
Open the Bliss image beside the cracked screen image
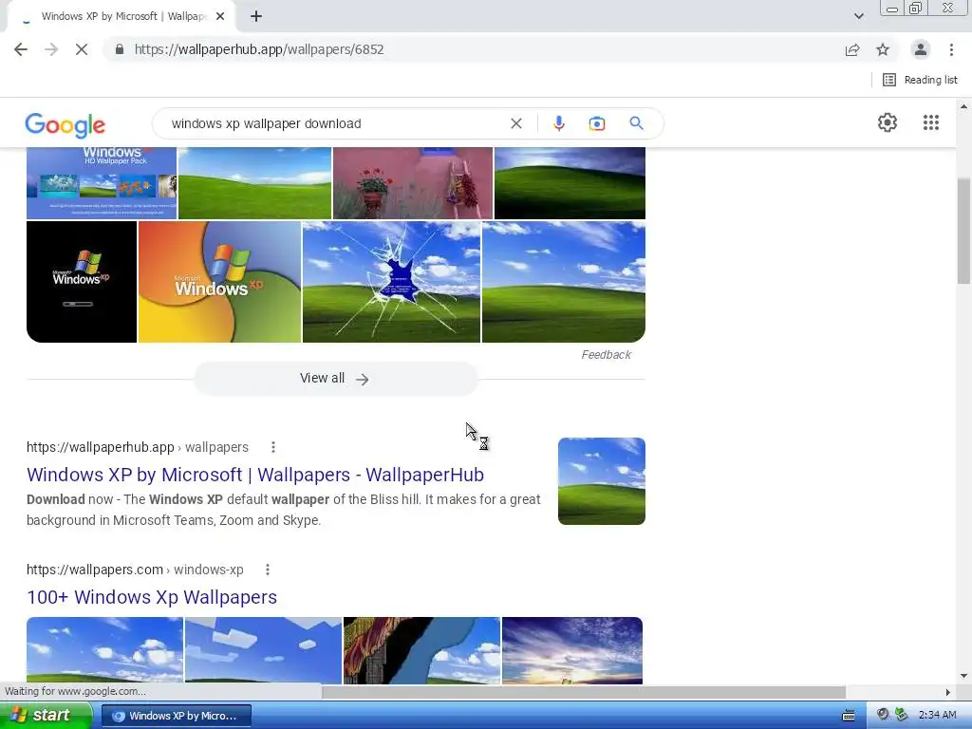click(x=564, y=281)
